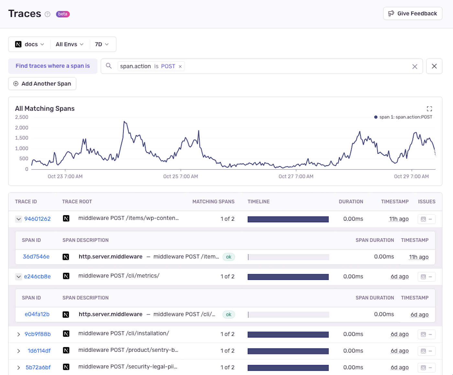Open the All Envs environment dropdown
The width and height of the screenshot is (453, 375).
70,44
